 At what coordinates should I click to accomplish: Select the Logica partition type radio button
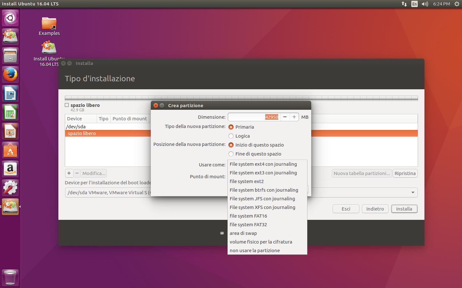click(231, 136)
